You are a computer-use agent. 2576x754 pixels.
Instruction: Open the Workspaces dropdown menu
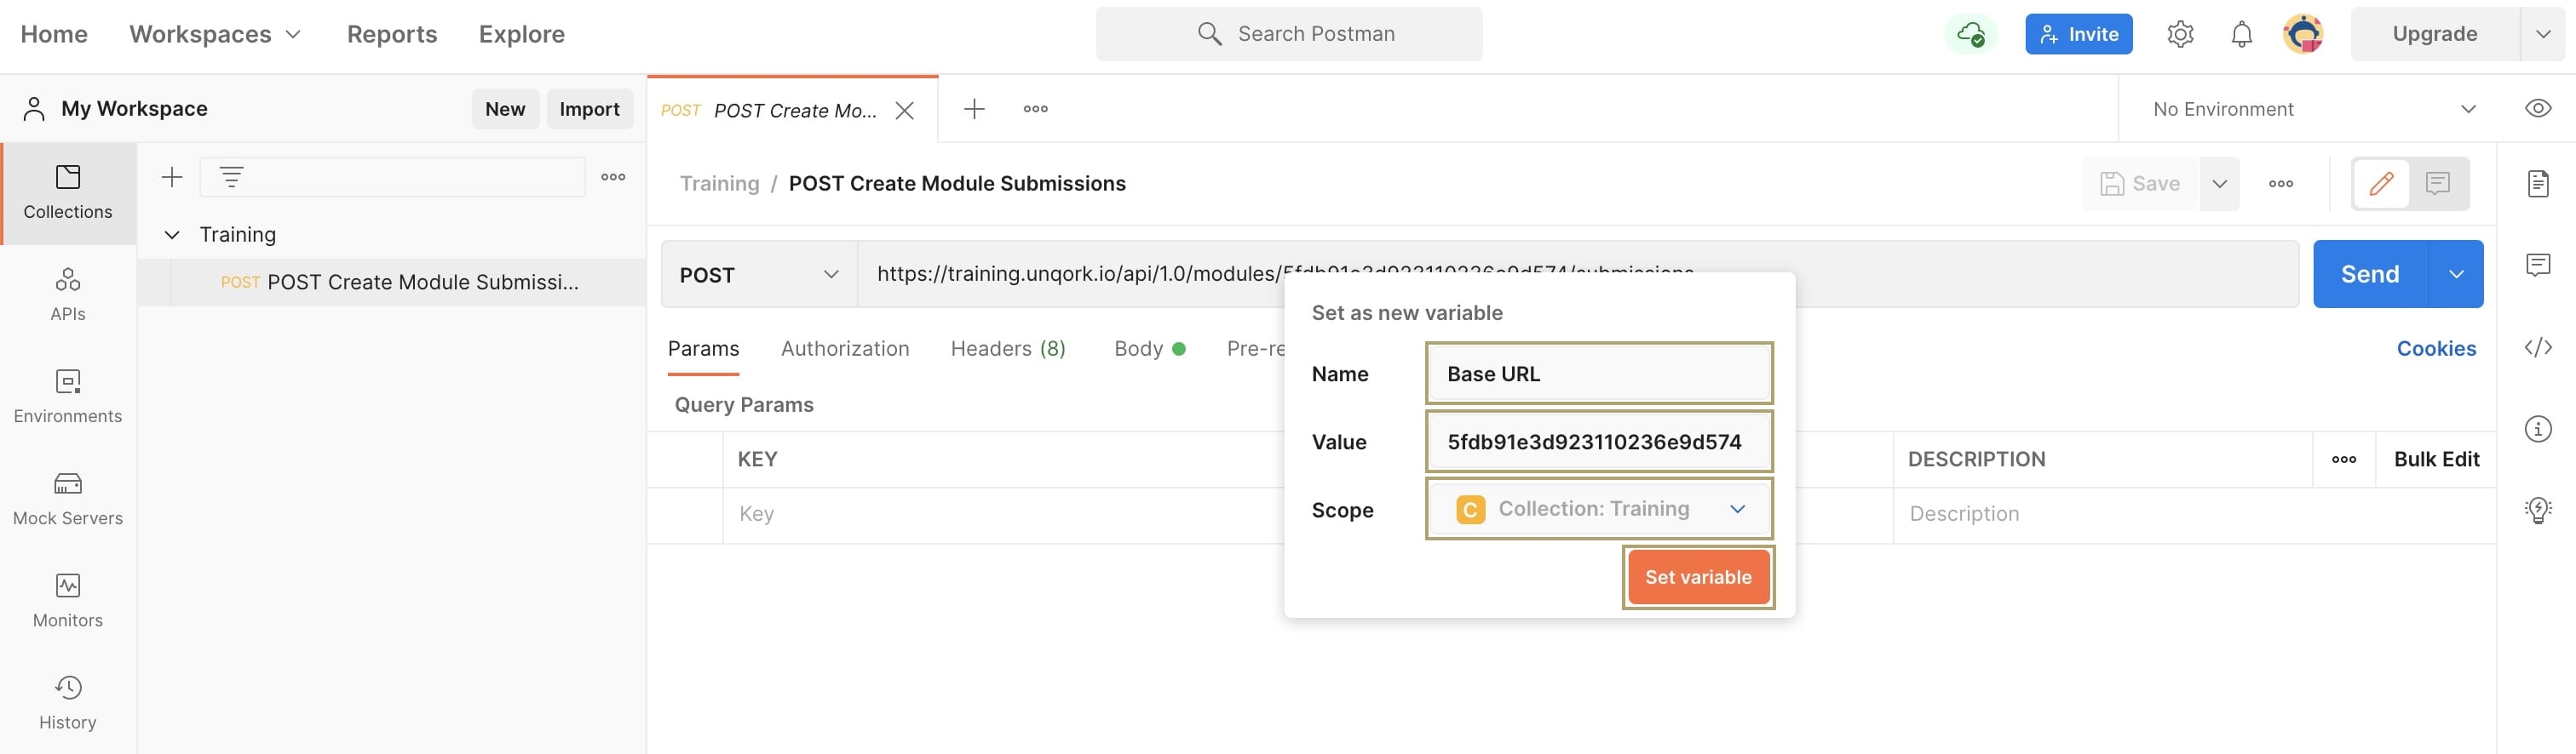coord(215,34)
